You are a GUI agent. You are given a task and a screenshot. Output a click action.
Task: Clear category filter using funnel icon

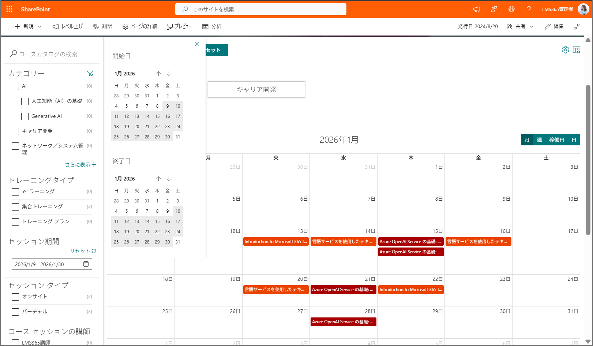[90, 73]
